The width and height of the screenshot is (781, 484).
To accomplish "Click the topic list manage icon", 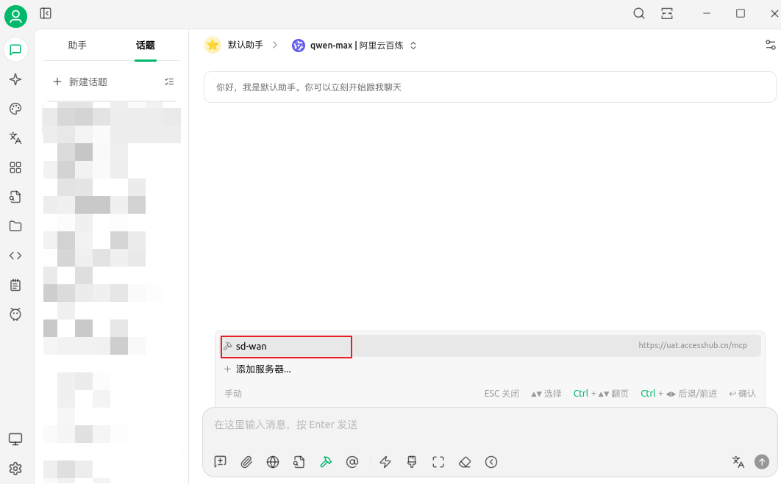I will pyautogui.click(x=169, y=82).
